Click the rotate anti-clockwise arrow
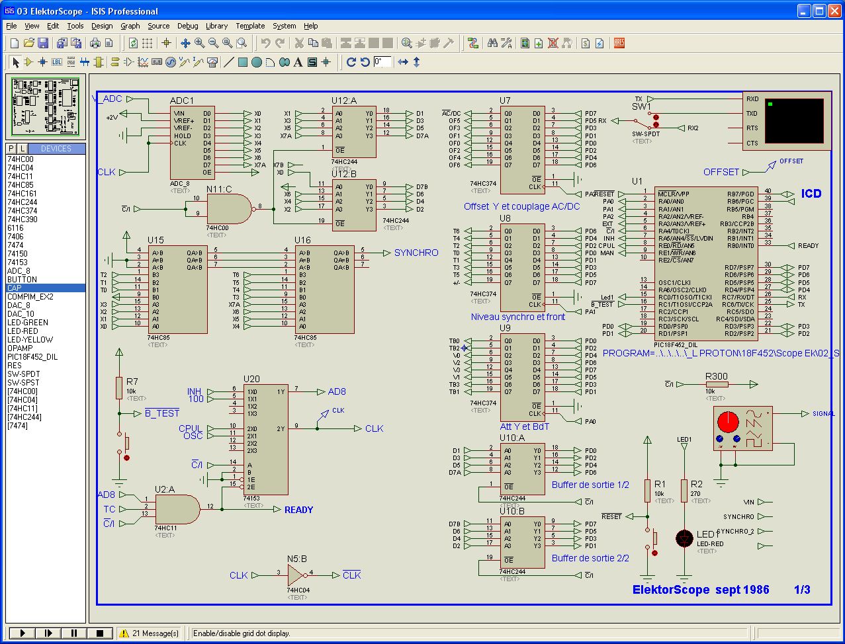The image size is (845, 644). coord(365,62)
